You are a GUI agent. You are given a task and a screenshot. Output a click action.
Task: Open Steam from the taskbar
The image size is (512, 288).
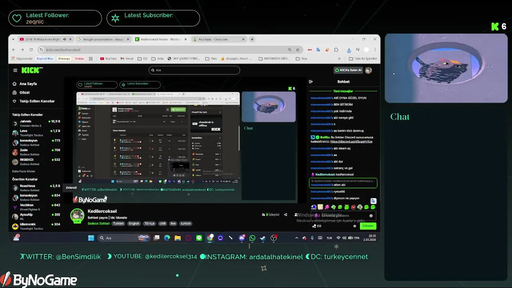point(263,238)
